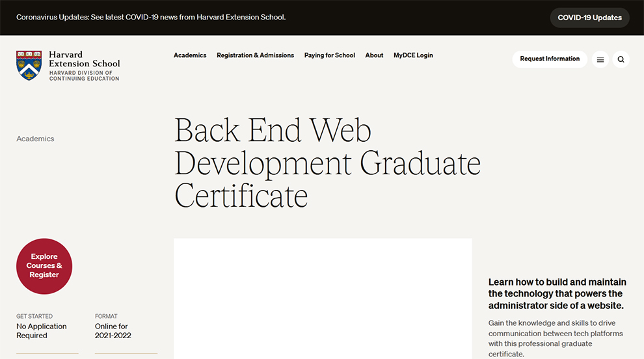The image size is (644, 359).
Task: Open Paying for School menu
Action: 329,55
